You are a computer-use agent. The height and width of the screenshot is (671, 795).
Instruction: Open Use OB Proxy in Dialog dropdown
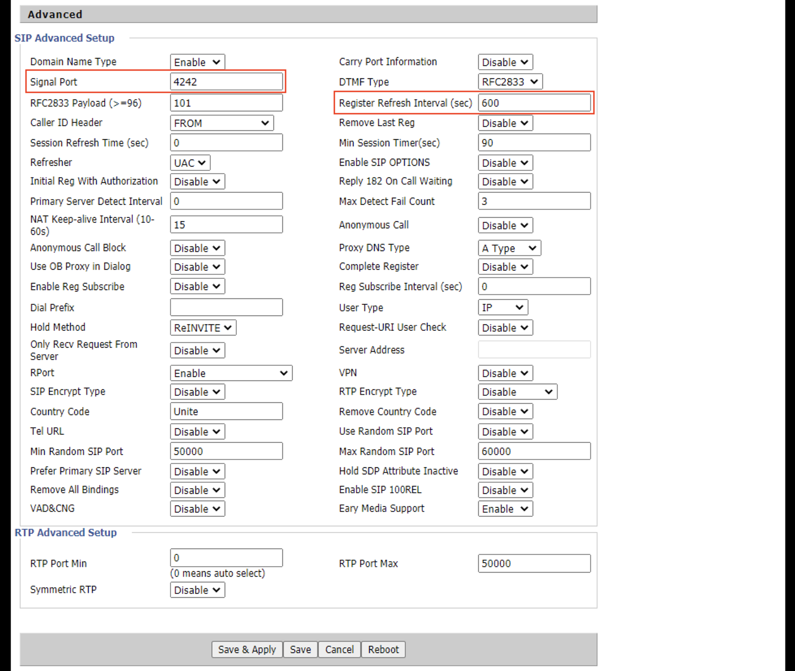197,267
